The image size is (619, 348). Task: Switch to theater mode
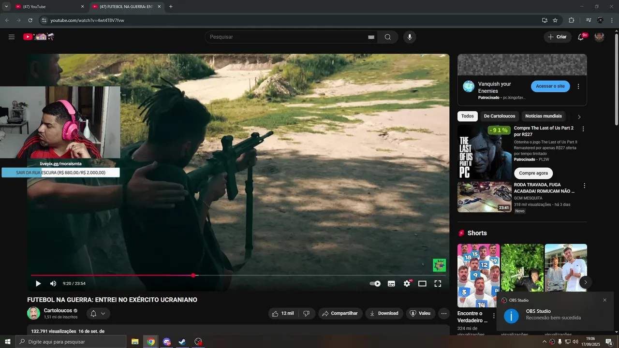(x=422, y=284)
